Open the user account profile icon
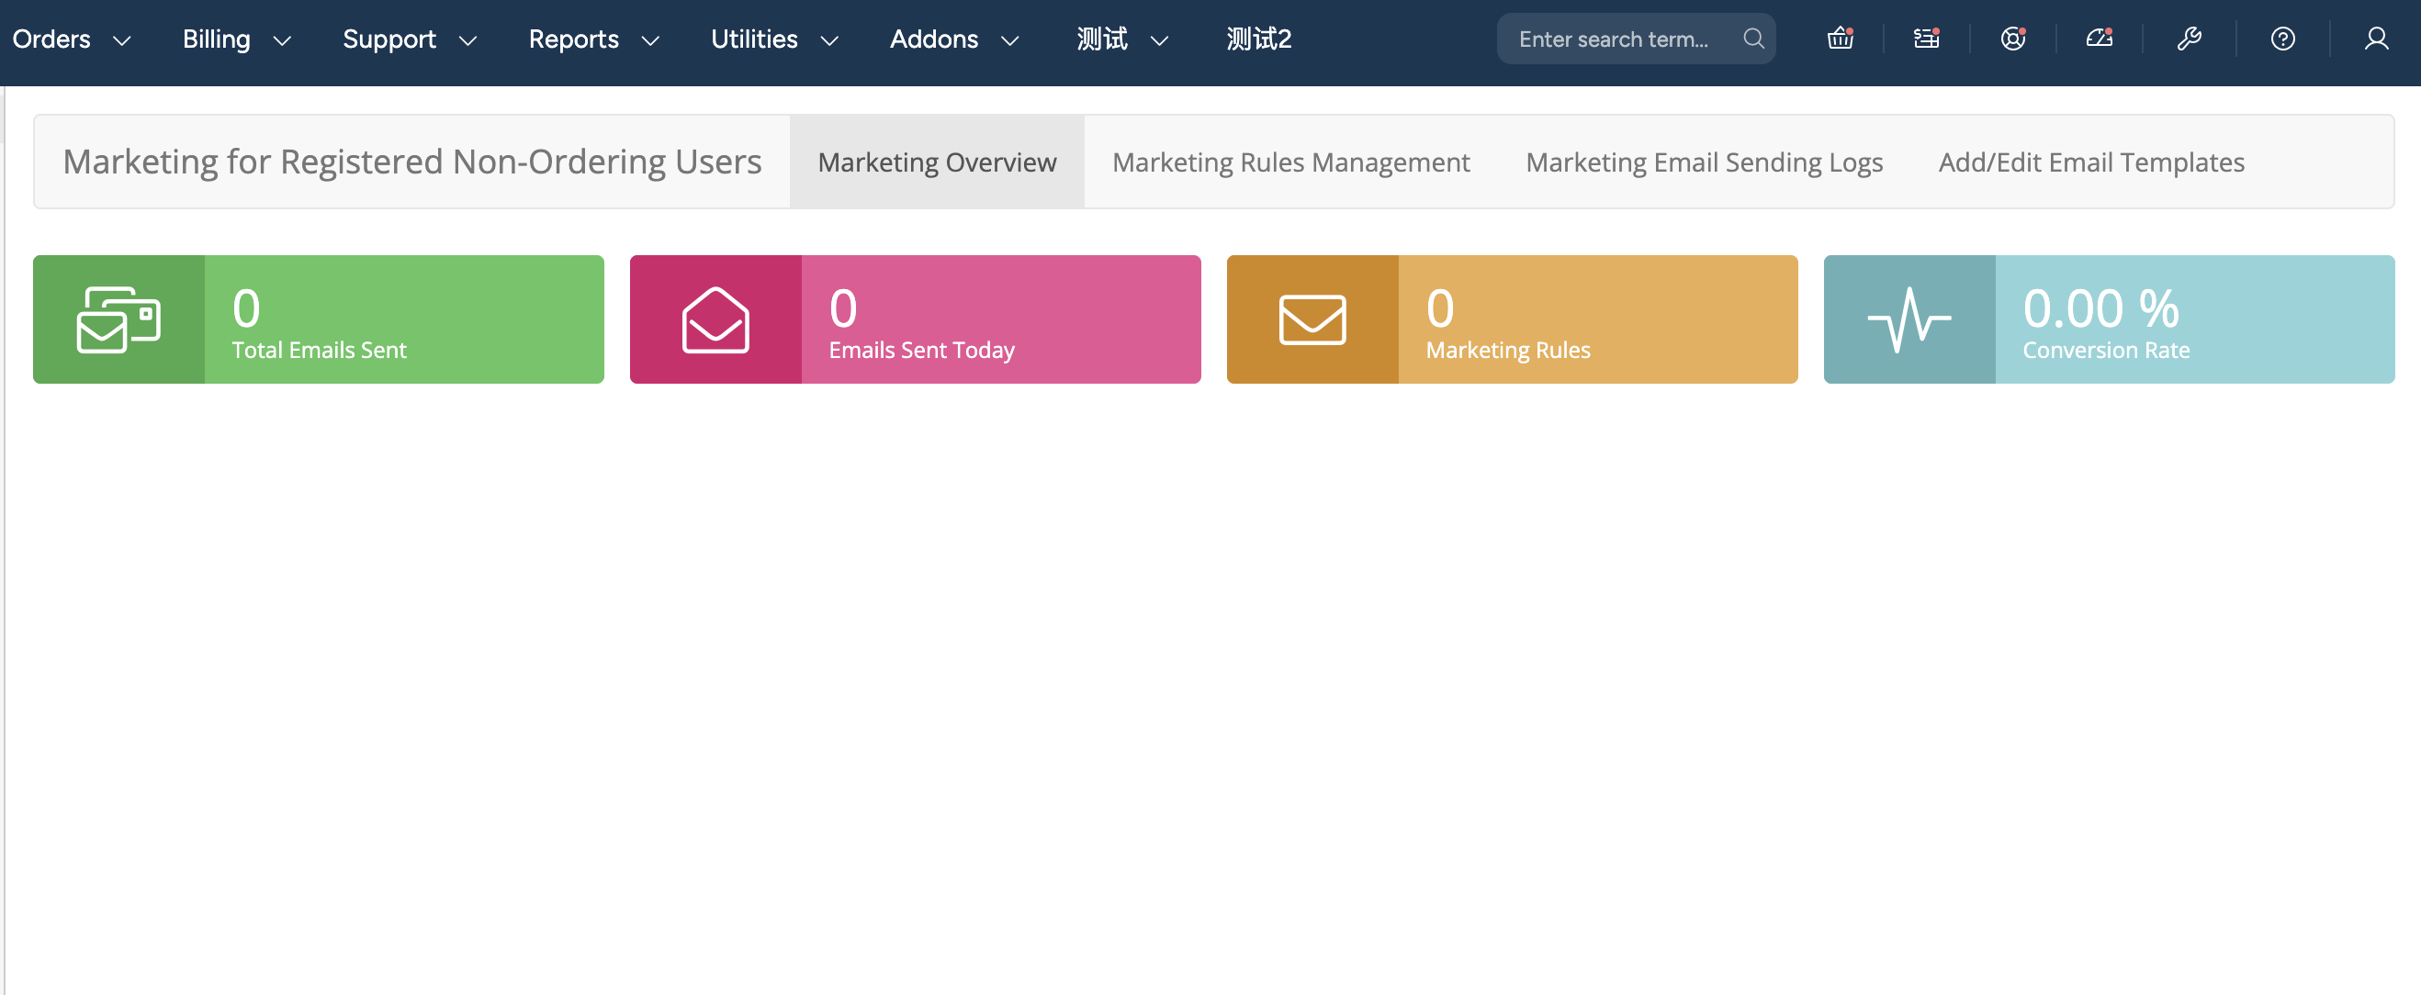 (2376, 39)
